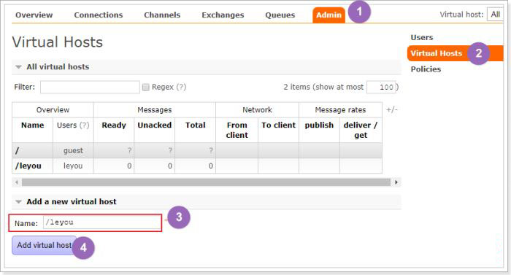
Task: Collapse the All virtual hosts section triangle
Action: point(18,67)
